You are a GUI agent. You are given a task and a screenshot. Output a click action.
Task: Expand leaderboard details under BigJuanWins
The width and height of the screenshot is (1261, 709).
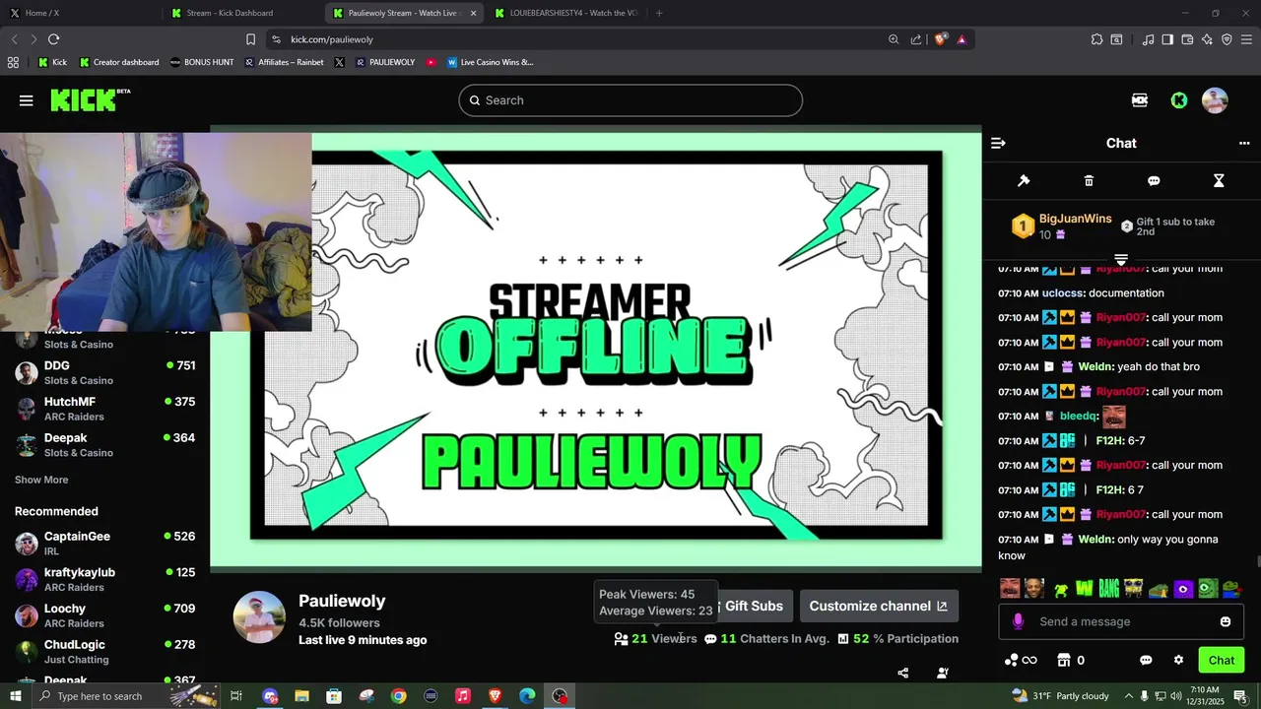coord(1121,260)
